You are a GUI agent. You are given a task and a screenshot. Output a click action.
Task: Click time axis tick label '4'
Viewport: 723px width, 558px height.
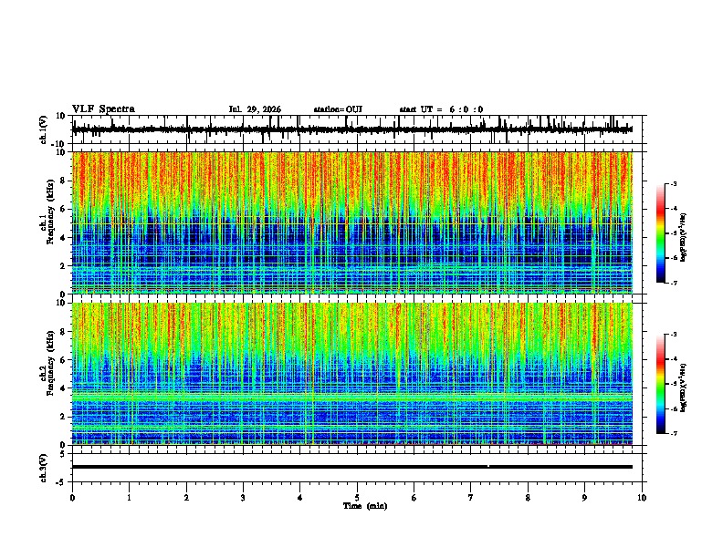click(x=299, y=498)
